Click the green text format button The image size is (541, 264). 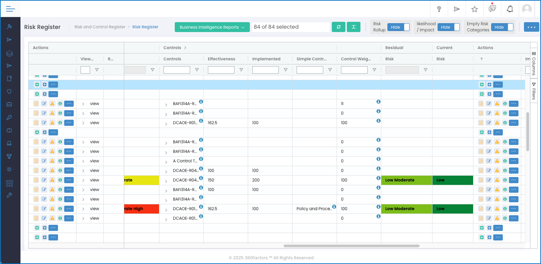354,27
